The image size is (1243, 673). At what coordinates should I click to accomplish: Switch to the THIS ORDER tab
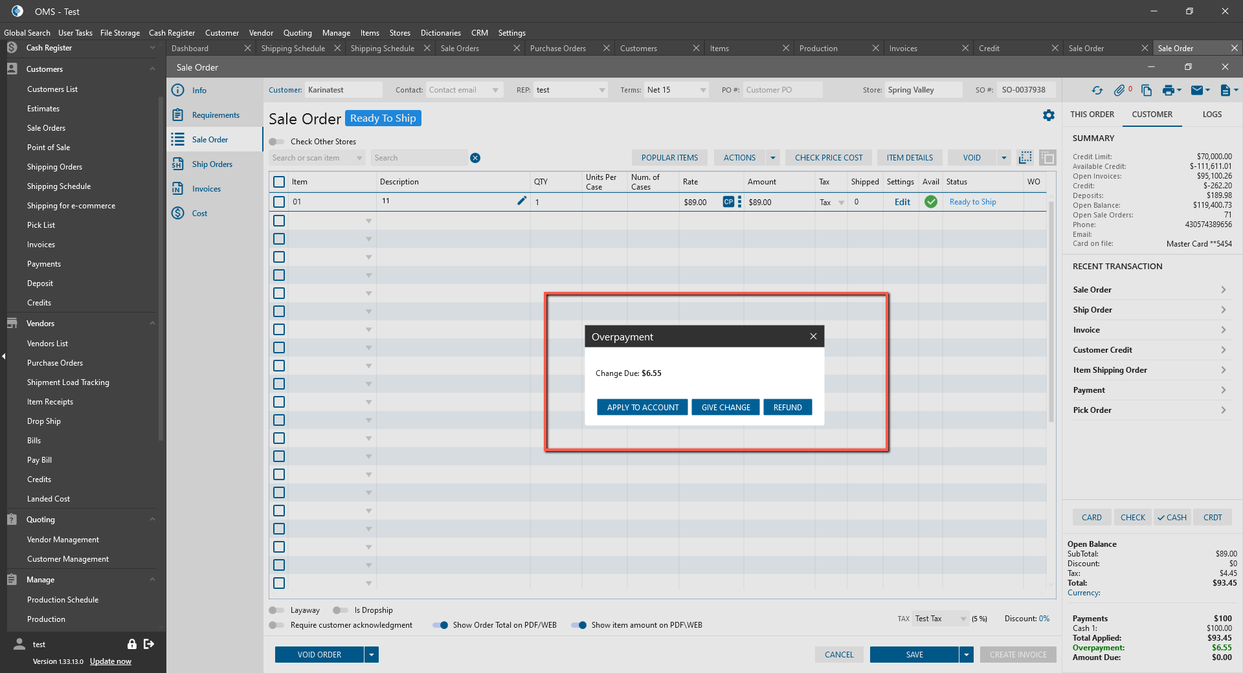click(x=1092, y=115)
